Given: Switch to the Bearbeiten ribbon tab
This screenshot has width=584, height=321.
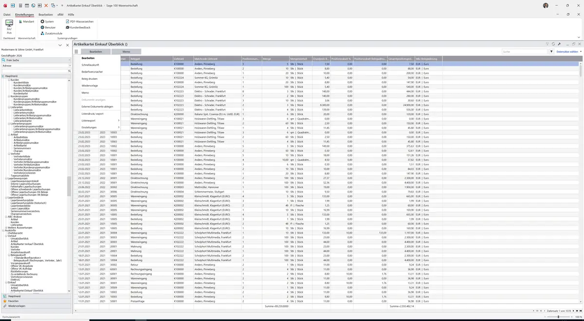Looking at the screenshot, I should 46,15.
